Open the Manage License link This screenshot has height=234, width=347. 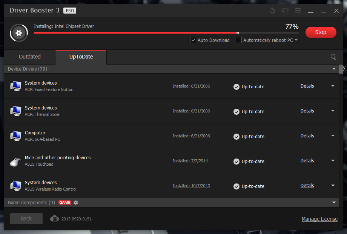pyautogui.click(x=319, y=219)
